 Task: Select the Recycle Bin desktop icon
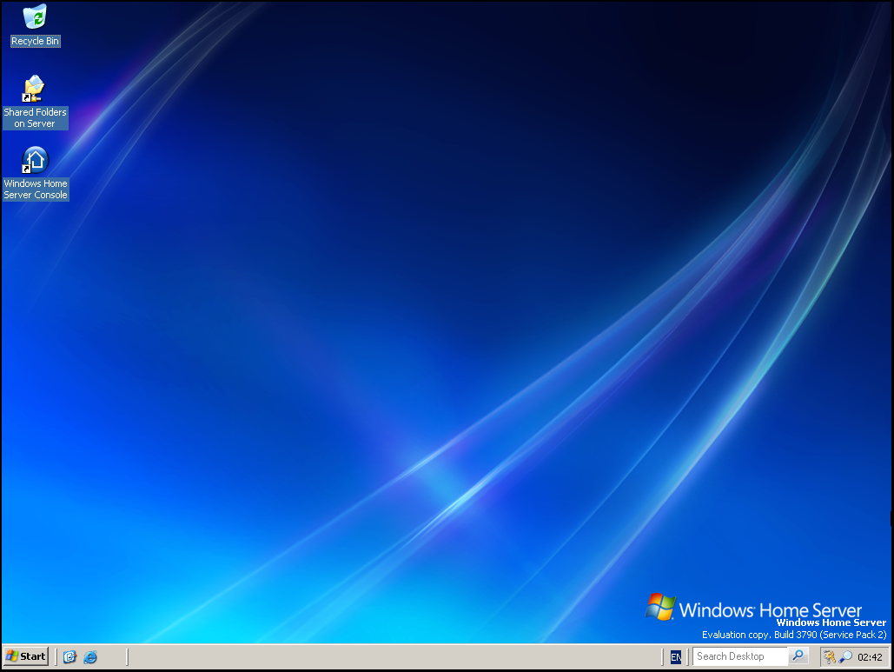[x=35, y=17]
